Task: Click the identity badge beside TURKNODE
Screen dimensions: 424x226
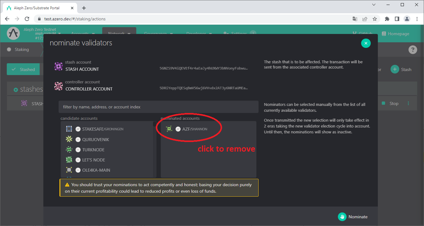Action: 78,150
